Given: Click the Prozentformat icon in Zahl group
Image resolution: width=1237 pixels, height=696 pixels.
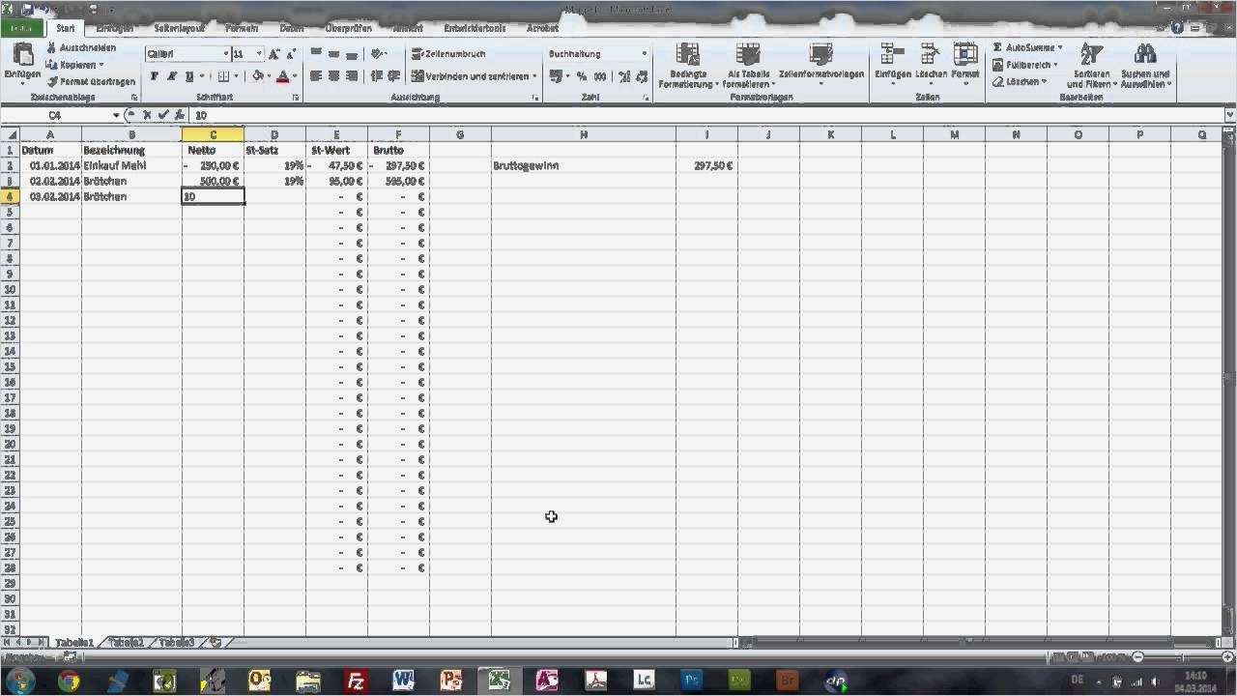Looking at the screenshot, I should click(x=582, y=76).
